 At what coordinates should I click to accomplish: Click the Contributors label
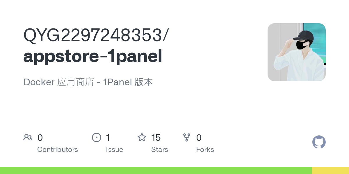tap(58, 150)
